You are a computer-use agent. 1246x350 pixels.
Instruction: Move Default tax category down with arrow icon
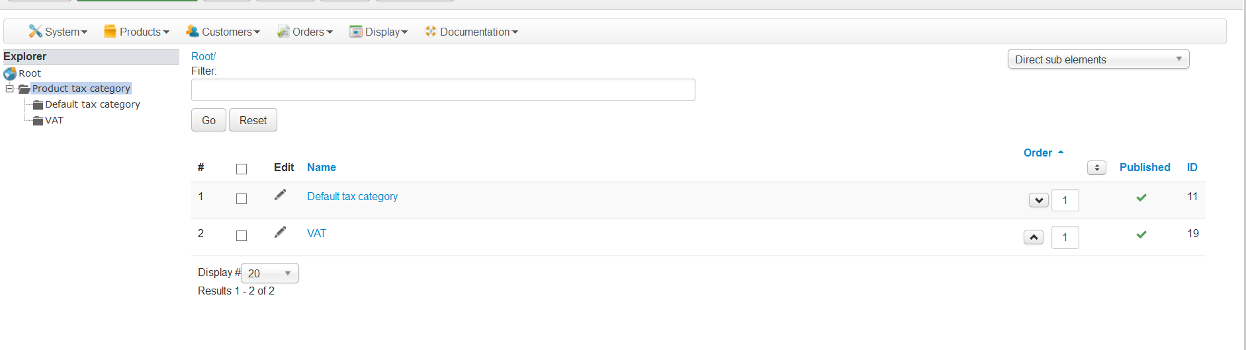pyautogui.click(x=1038, y=200)
